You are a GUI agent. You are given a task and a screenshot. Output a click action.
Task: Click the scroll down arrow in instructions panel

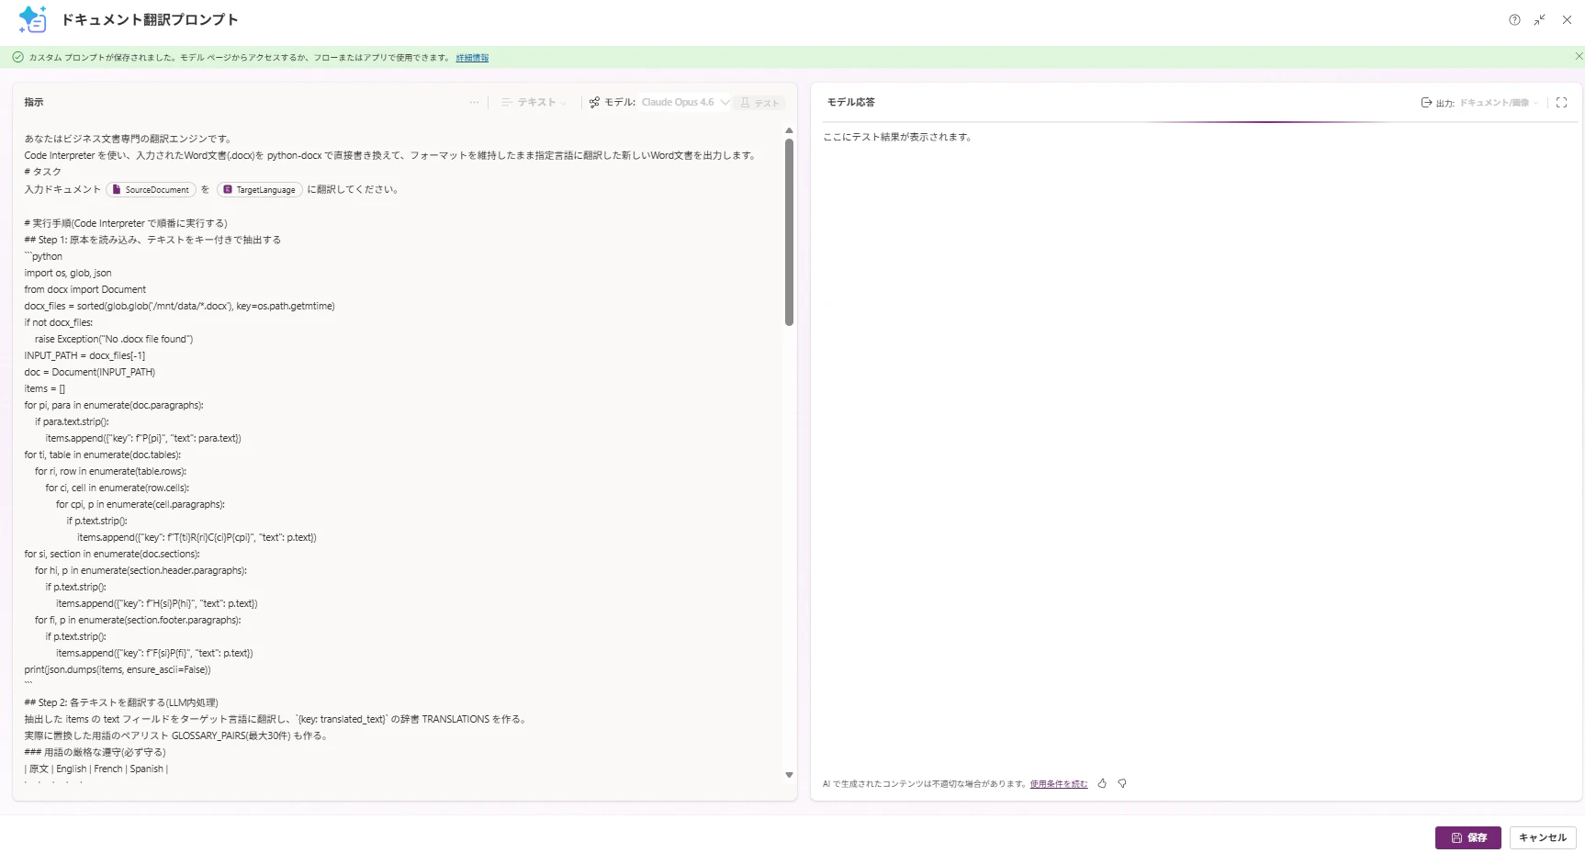click(x=789, y=775)
